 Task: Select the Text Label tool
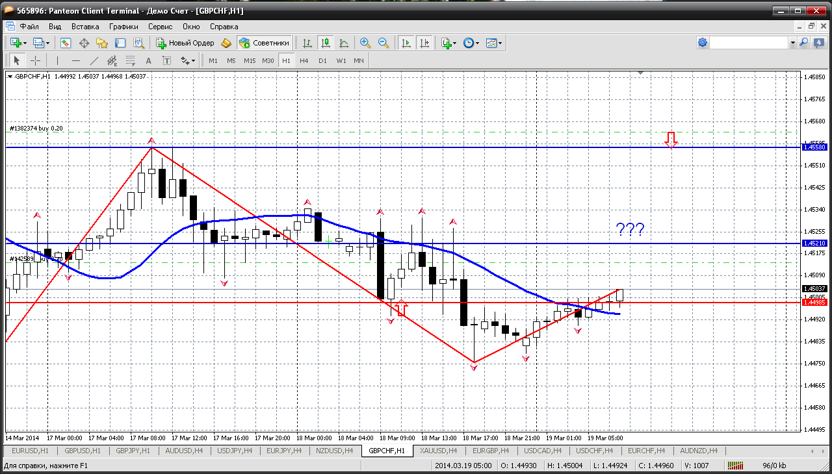click(166, 60)
